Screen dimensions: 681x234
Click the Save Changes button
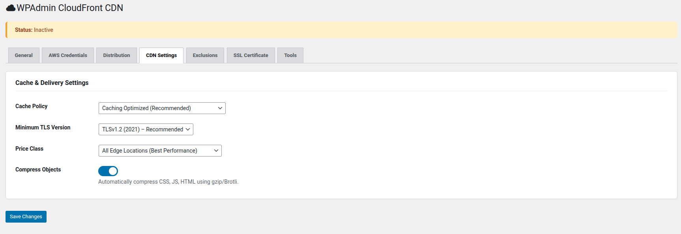pos(26,217)
